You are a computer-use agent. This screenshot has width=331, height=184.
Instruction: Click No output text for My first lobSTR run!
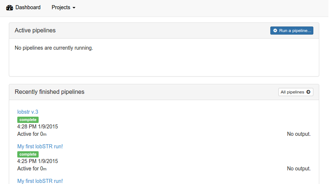click(299, 169)
